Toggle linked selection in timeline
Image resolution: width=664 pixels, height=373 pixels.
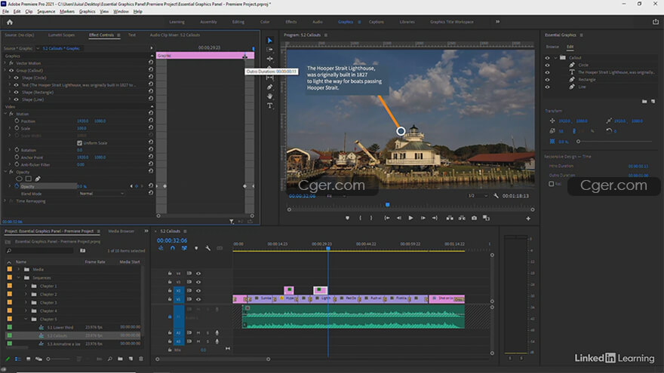184,248
